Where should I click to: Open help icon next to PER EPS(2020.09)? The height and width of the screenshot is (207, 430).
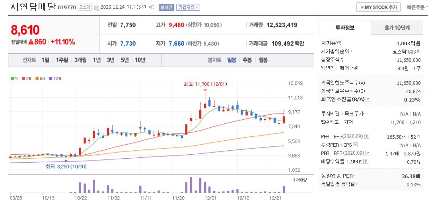[367, 136]
